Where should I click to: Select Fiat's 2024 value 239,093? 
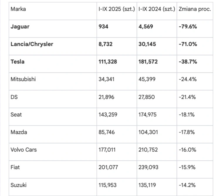(148, 167)
